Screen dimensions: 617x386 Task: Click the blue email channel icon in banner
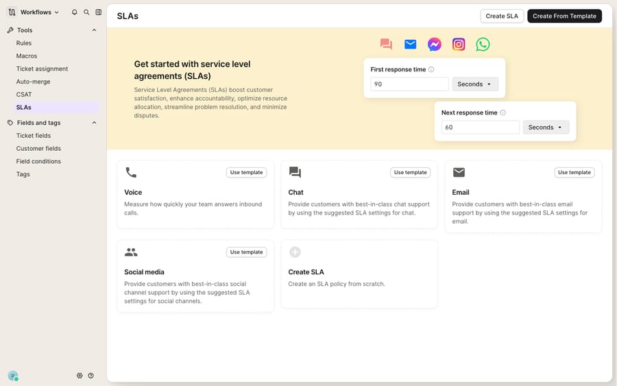410,44
